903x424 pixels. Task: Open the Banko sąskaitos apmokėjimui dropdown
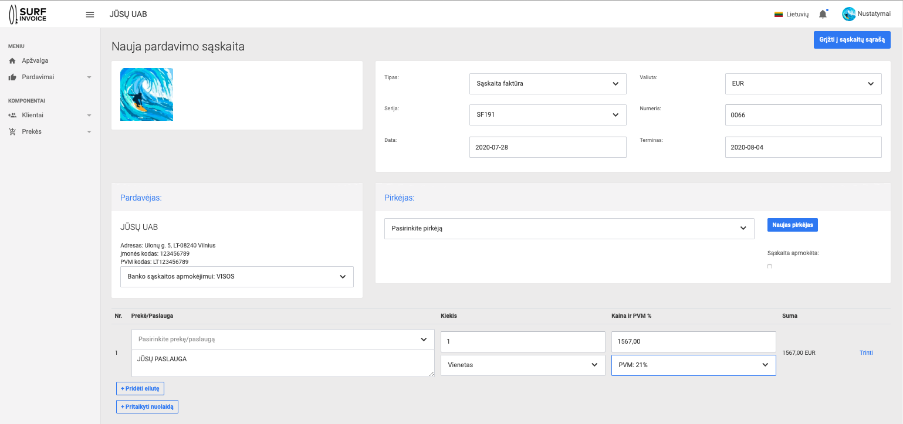pos(237,277)
